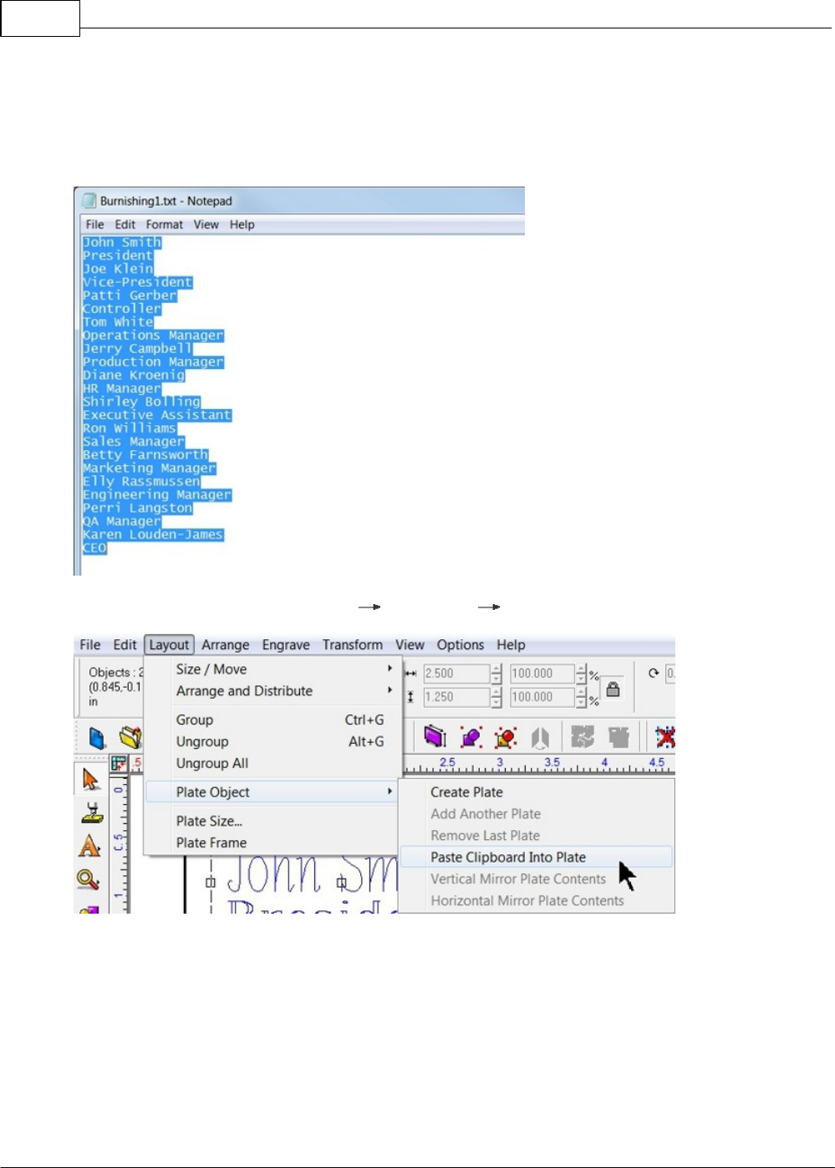Expand the Plate Object submenu
Image resolution: width=835 pixels, height=1168 pixels.
click(271, 792)
